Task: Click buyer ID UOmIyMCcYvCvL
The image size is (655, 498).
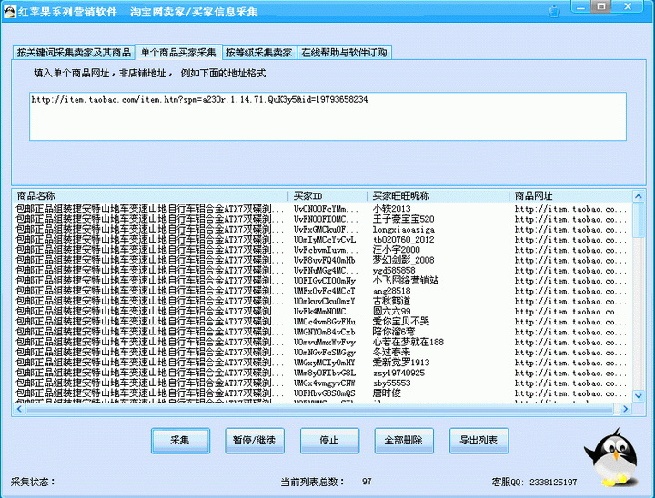Action: click(325, 240)
